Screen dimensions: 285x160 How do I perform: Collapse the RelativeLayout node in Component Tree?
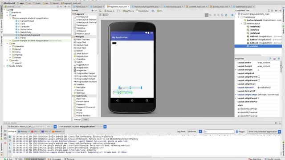pyautogui.click(x=242, y=24)
